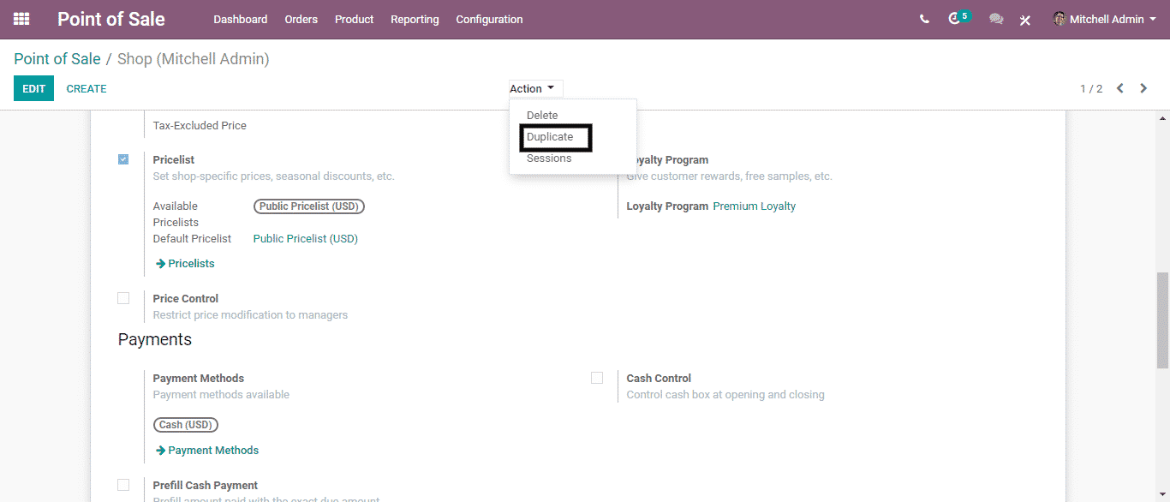Enable the Price Control checkbox
This screenshot has width=1170, height=502.
point(123,298)
